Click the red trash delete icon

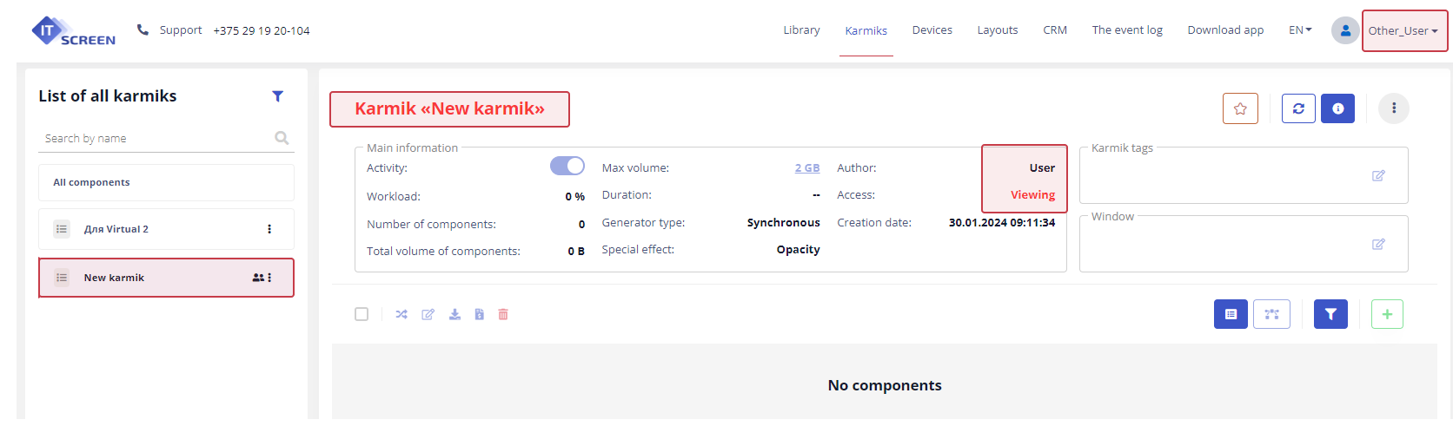coord(503,314)
